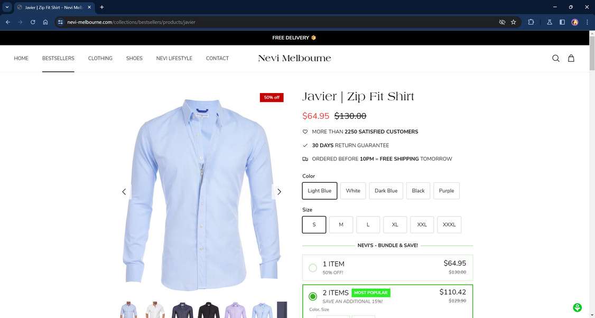Select the White color option
Image resolution: width=595 pixels, height=318 pixels.
[x=352, y=191]
